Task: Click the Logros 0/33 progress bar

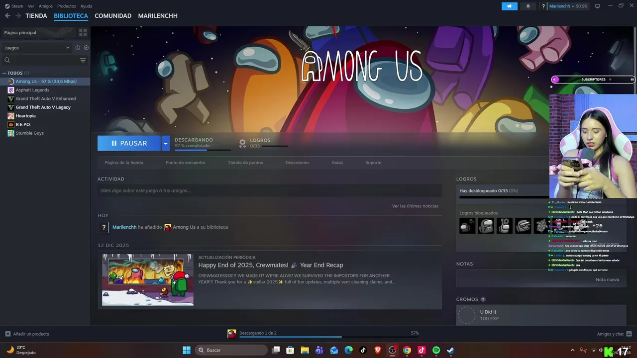Action: [275, 146]
